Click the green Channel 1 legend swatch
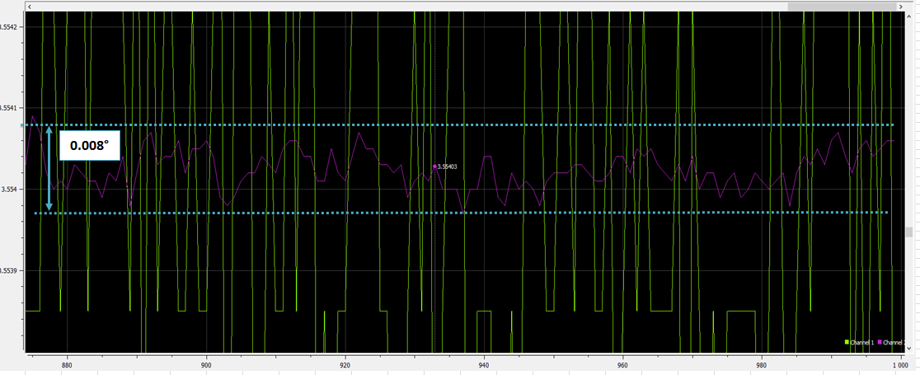The width and height of the screenshot is (920, 375). pyautogui.click(x=847, y=342)
